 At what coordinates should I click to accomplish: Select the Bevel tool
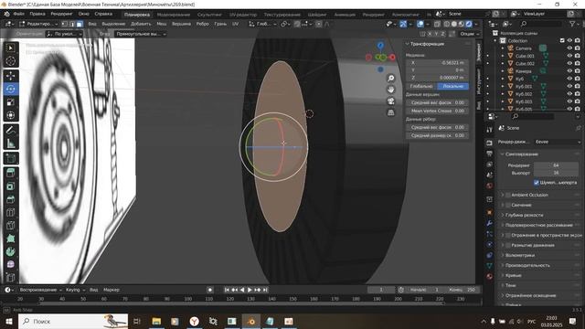point(10,199)
